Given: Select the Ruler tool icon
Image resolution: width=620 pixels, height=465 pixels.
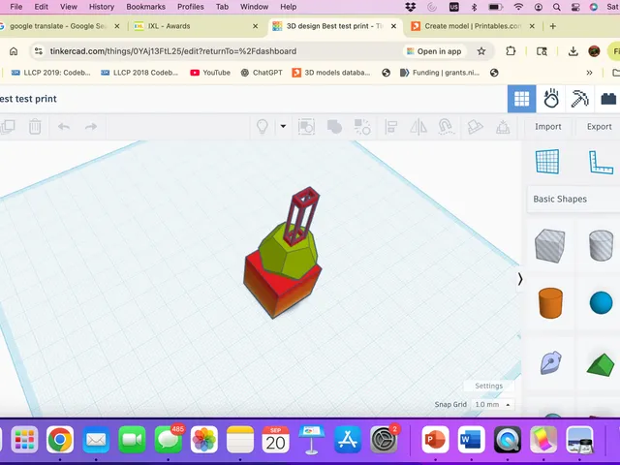Looking at the screenshot, I should point(601,162).
